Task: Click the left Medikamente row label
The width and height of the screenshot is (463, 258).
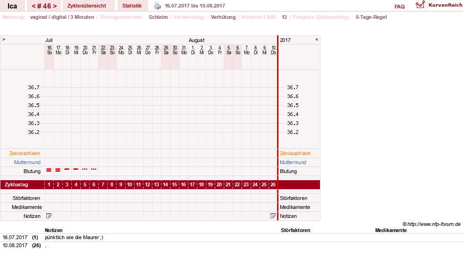Action: (x=26, y=207)
